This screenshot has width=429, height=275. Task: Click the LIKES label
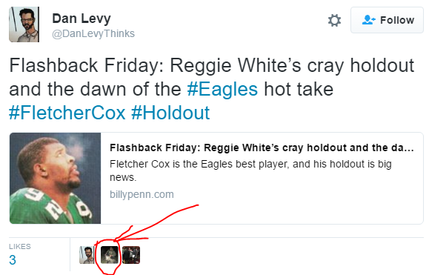(20, 247)
